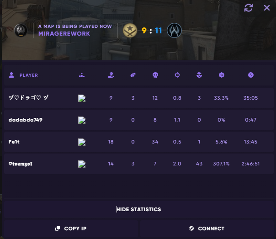Click the podium rank column icon
The height and width of the screenshot is (239, 276).
pyautogui.click(x=82, y=75)
